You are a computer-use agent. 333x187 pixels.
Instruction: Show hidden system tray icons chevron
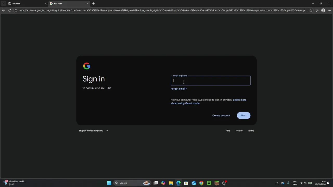[277, 183]
